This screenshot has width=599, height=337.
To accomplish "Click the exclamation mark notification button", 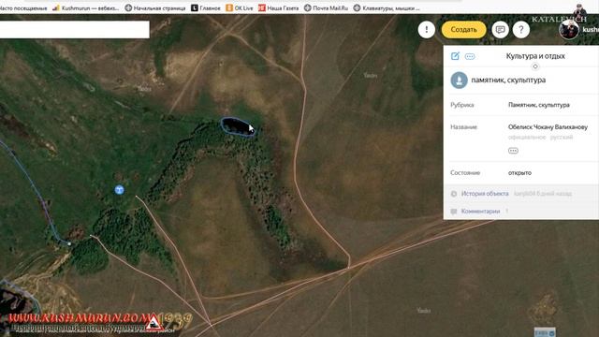I will [427, 29].
